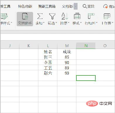Select the cell containing 成绩

coord(67,52)
